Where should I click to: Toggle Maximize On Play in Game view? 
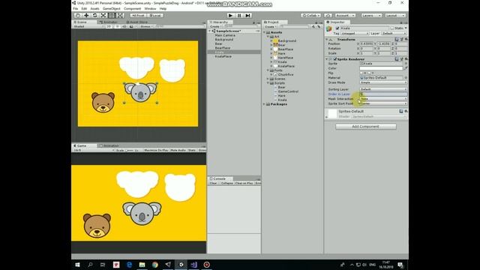(156, 150)
